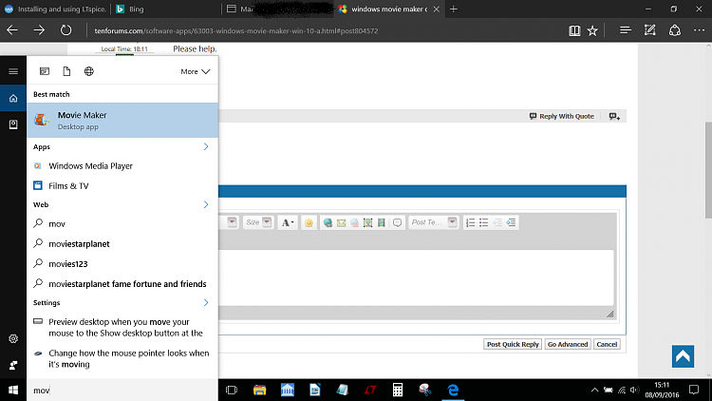Open 'Change how the mouse pointer looks' setting
Screen dimensions: 712x401
[122, 359]
